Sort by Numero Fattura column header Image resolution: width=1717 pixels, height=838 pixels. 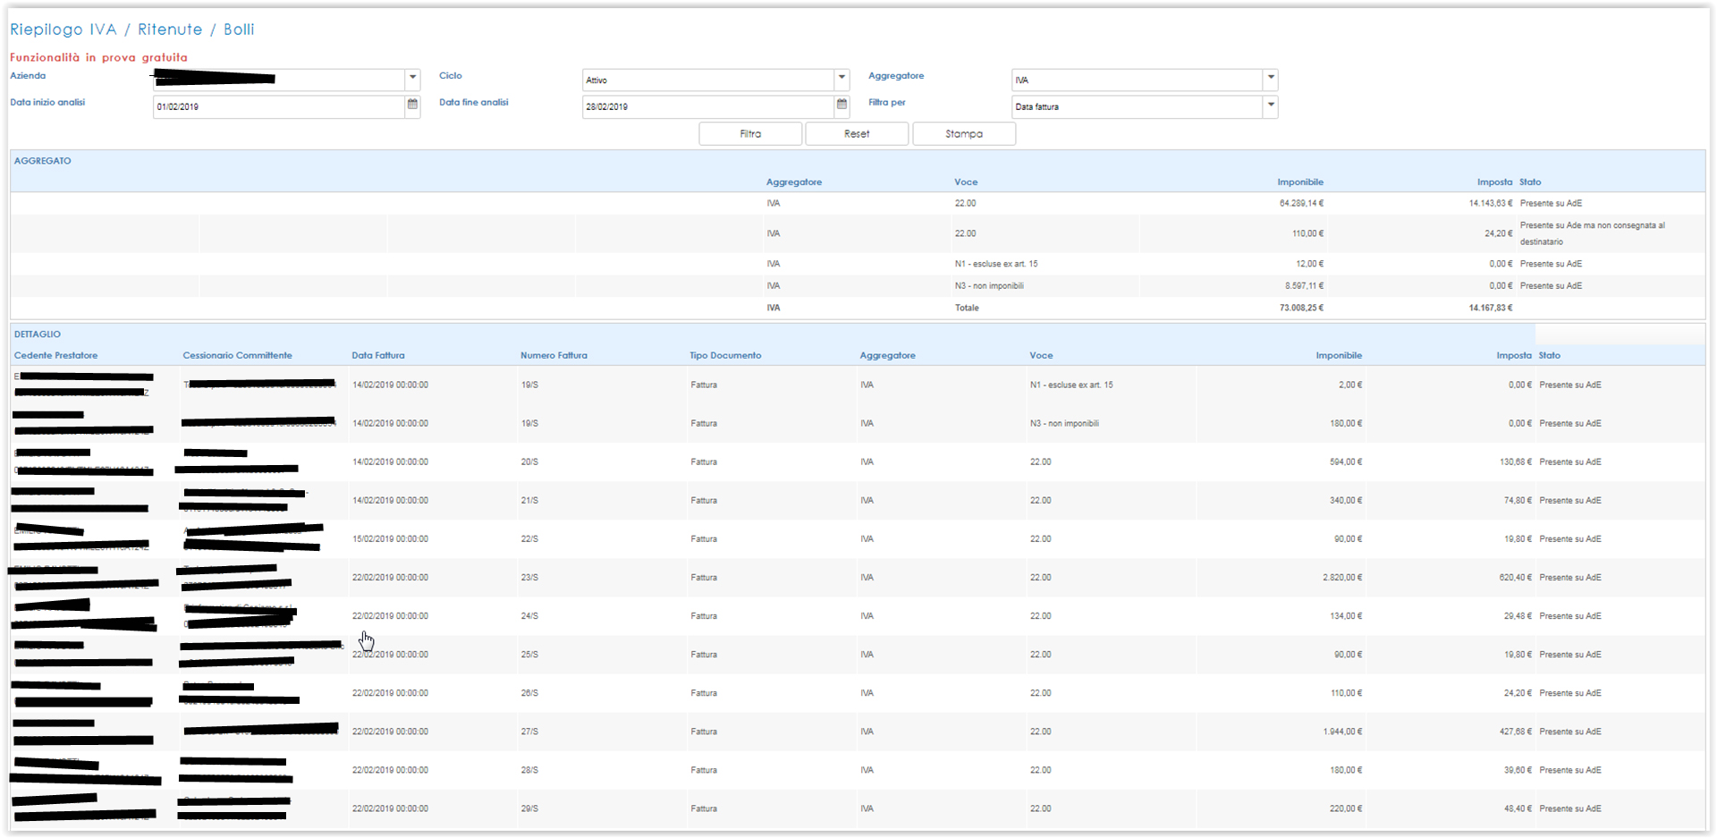(554, 356)
